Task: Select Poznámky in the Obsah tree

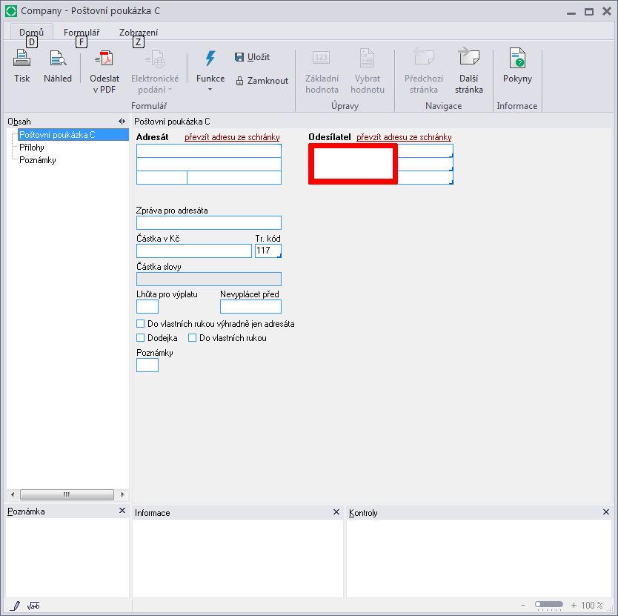Action: pos(38,160)
